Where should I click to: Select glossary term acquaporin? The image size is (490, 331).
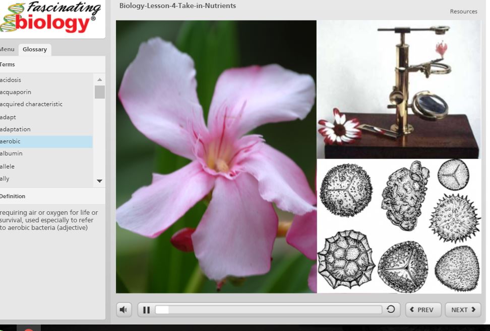pos(46,92)
